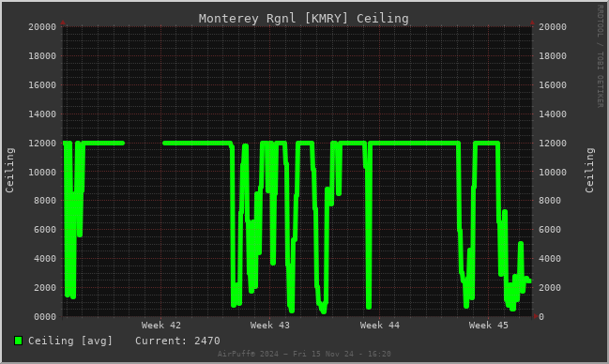Click the 2000 label on right axis
Screen dimensions: 609x364
click(550, 287)
